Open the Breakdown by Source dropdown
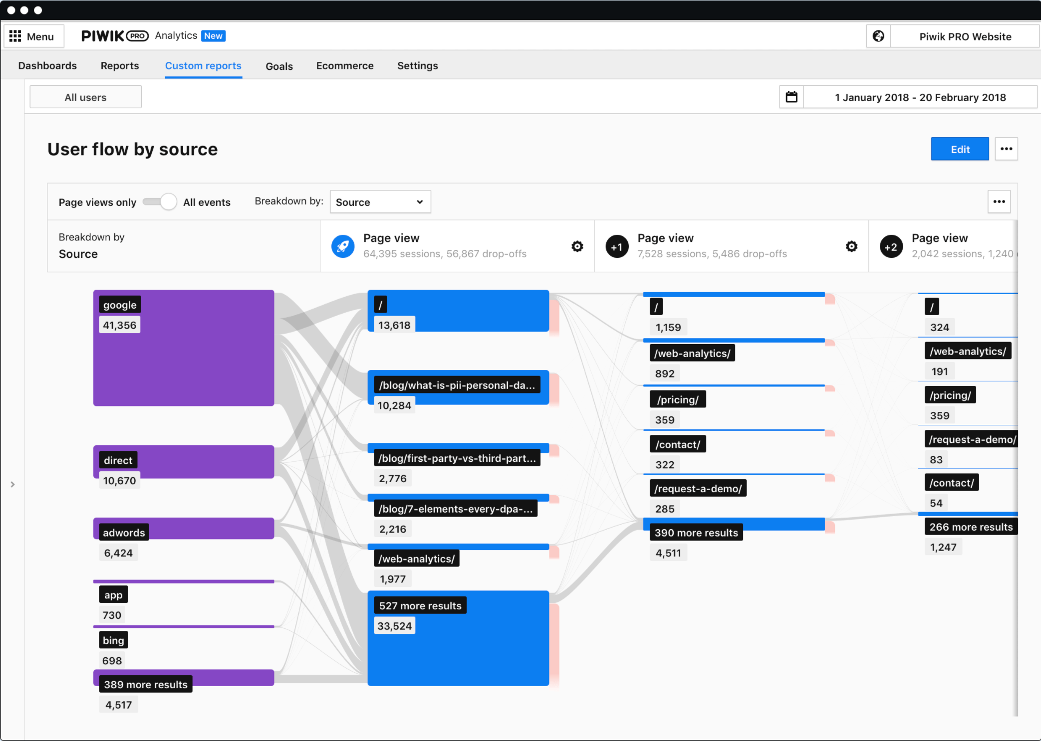The image size is (1041, 741). [x=378, y=202]
